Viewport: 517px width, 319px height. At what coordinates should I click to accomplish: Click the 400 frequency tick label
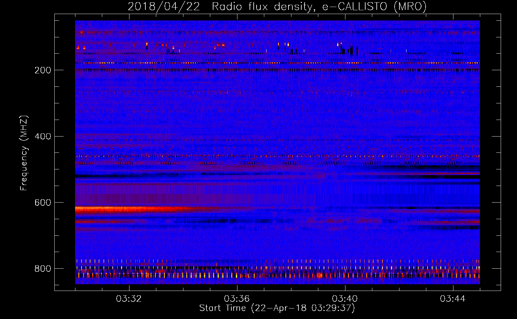tap(42, 137)
